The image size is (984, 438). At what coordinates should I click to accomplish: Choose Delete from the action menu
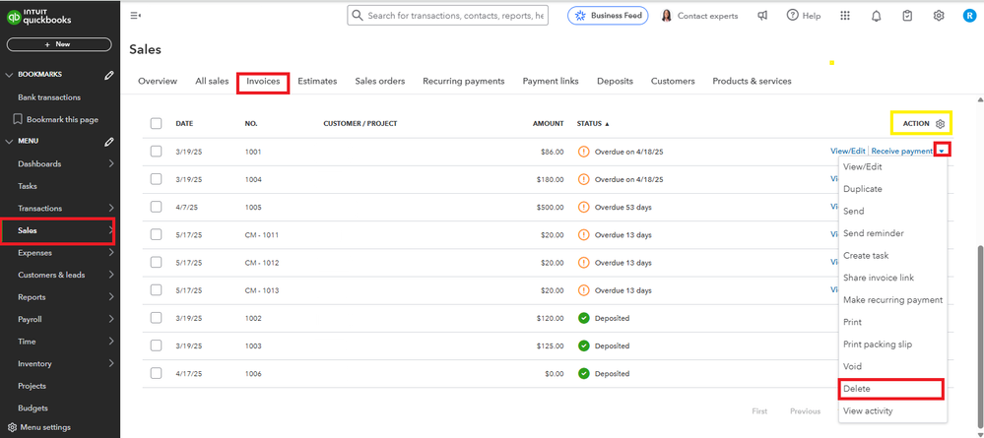pos(857,389)
